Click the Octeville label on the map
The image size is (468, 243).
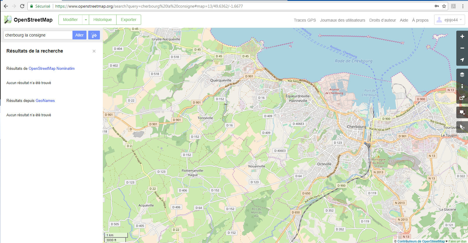click(324, 164)
